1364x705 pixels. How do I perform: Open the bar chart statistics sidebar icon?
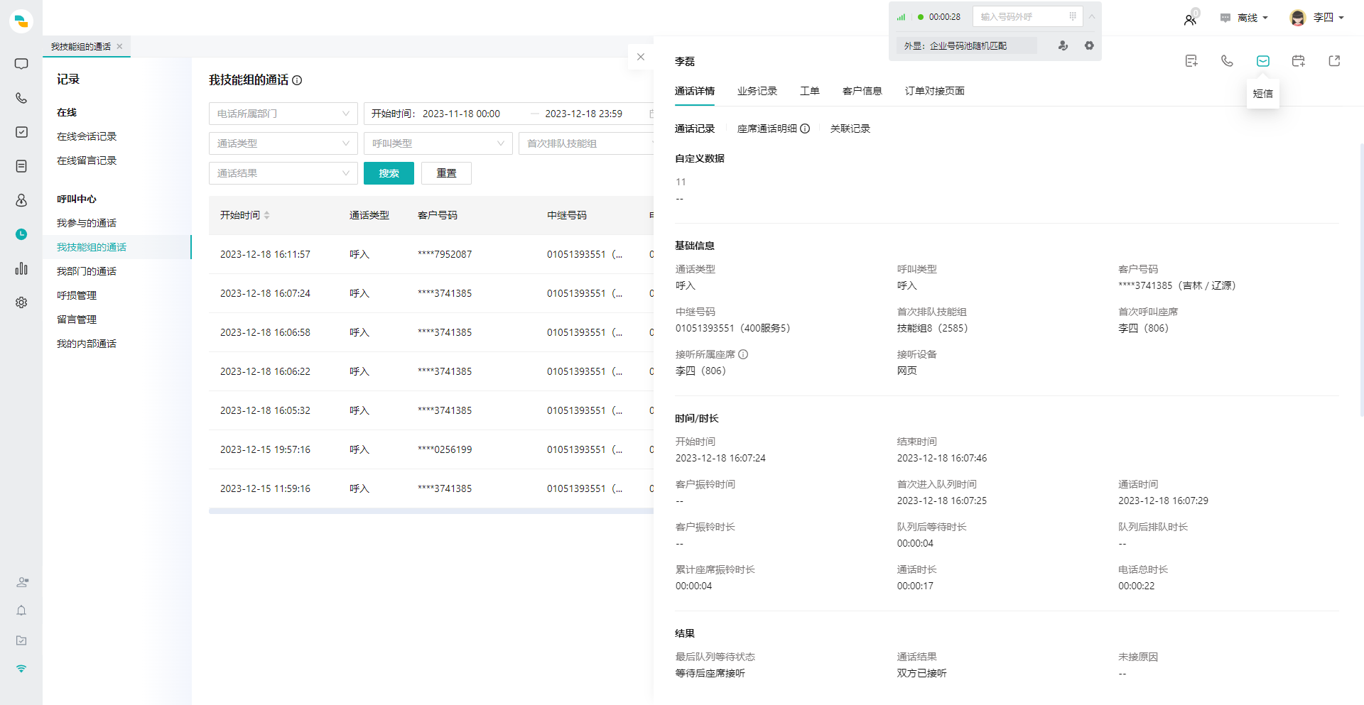click(x=21, y=268)
